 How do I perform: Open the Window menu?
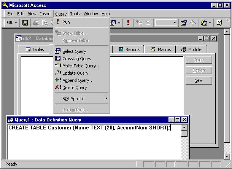91,14
